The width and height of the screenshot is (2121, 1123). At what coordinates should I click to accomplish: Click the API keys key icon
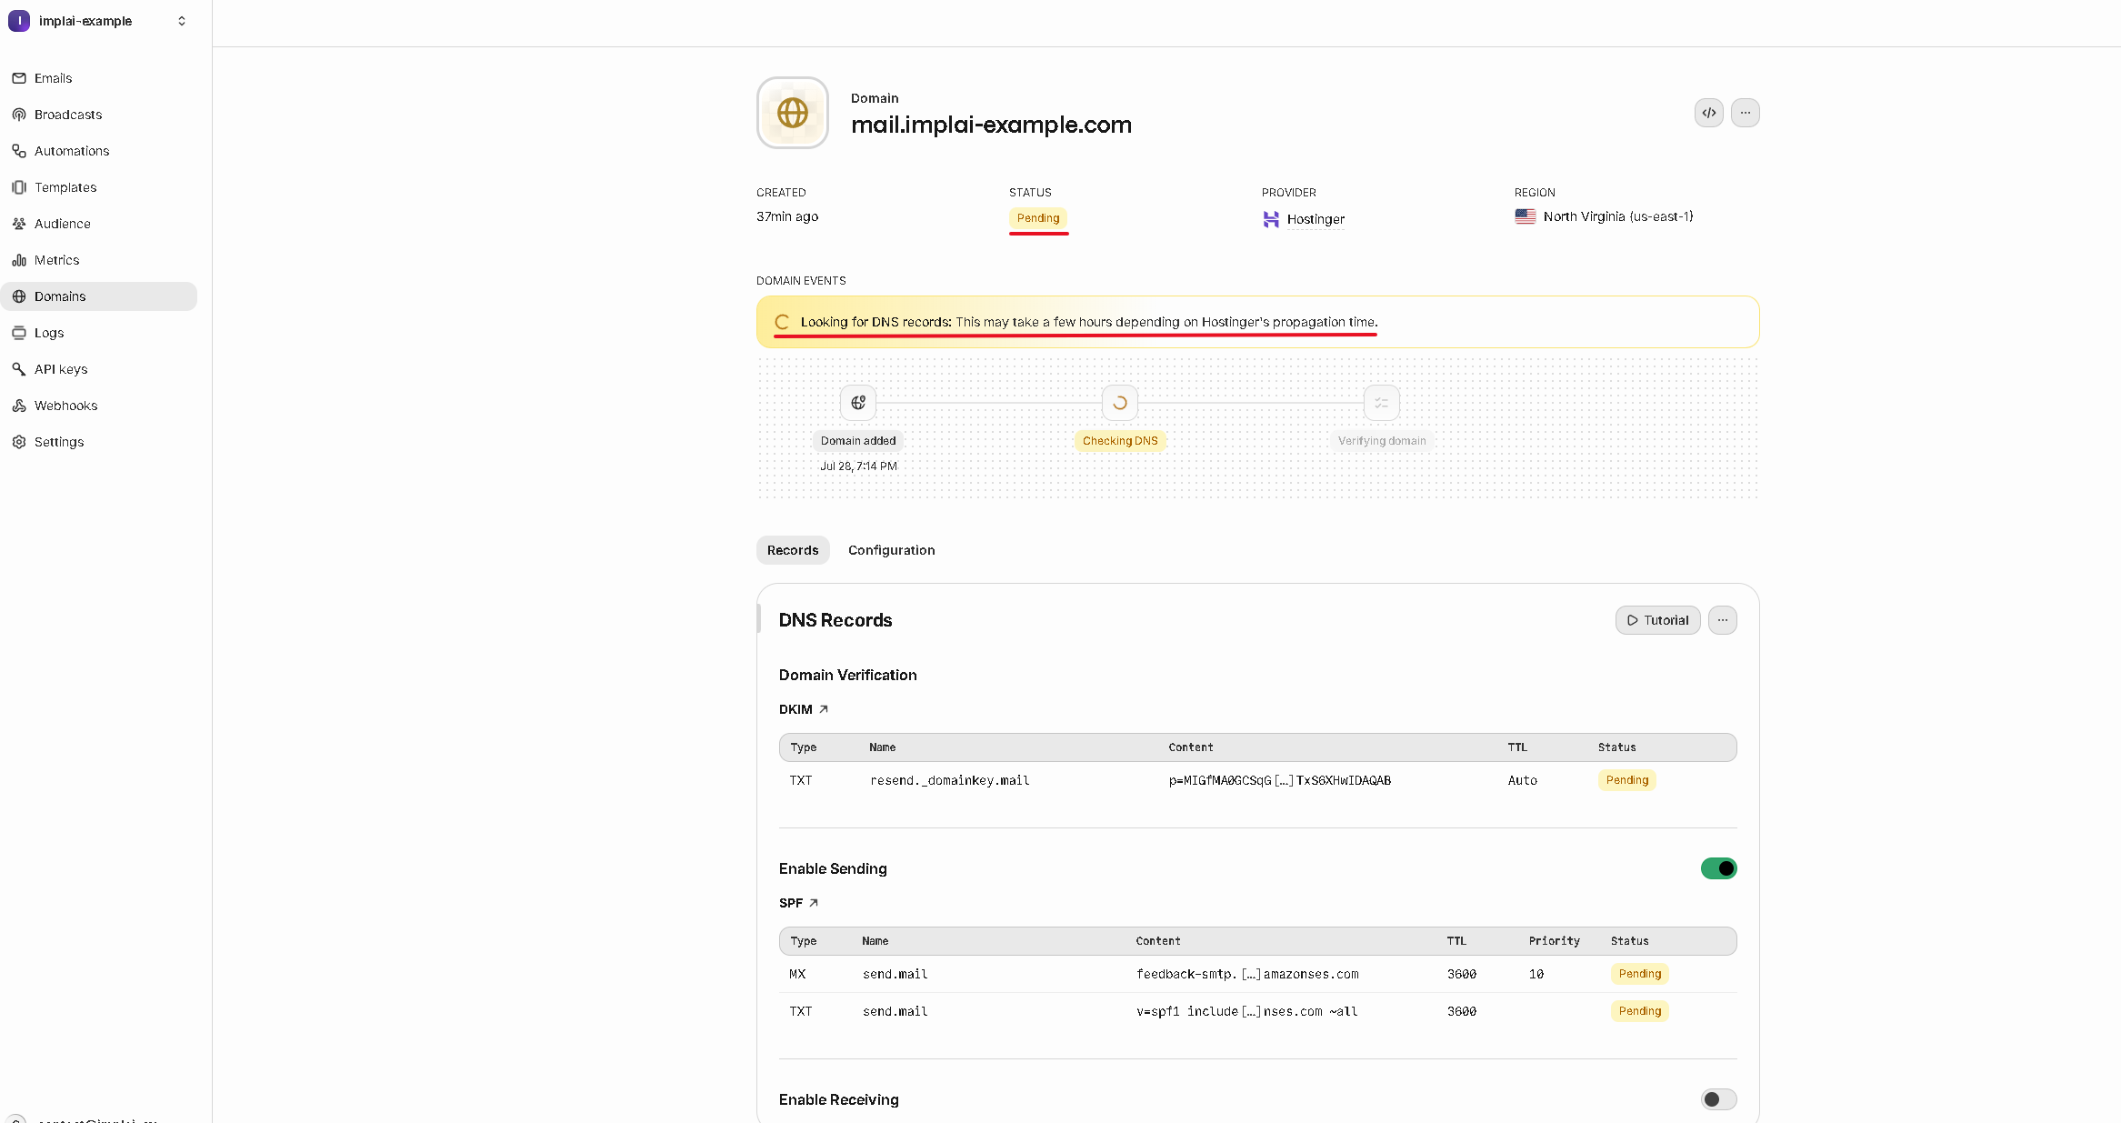19,369
